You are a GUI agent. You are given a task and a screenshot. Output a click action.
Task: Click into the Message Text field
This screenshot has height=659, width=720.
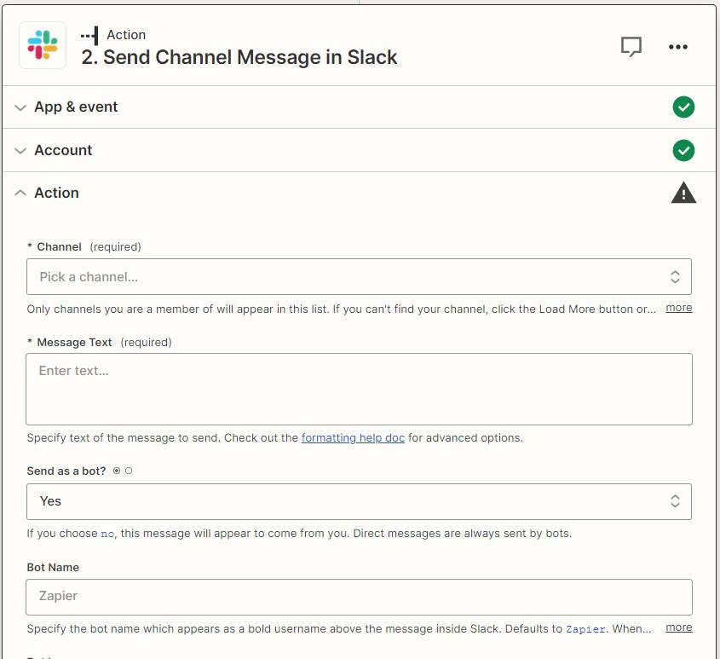click(x=359, y=389)
